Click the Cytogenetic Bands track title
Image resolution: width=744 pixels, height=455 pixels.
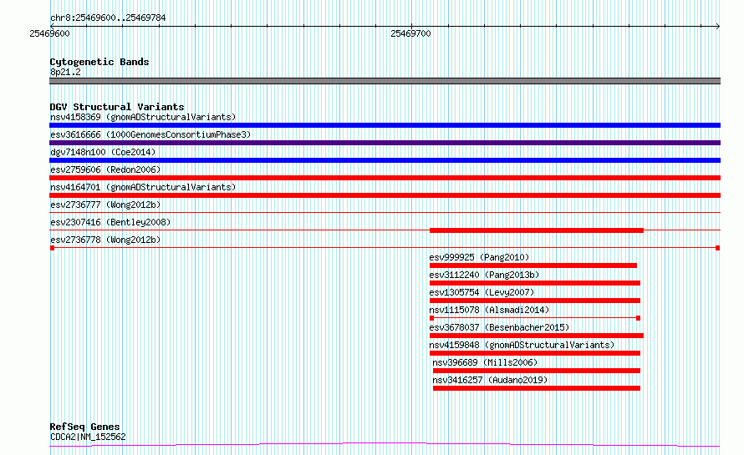[x=99, y=62]
